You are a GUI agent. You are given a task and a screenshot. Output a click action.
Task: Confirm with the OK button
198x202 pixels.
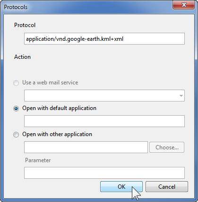pyautogui.click(x=121, y=187)
